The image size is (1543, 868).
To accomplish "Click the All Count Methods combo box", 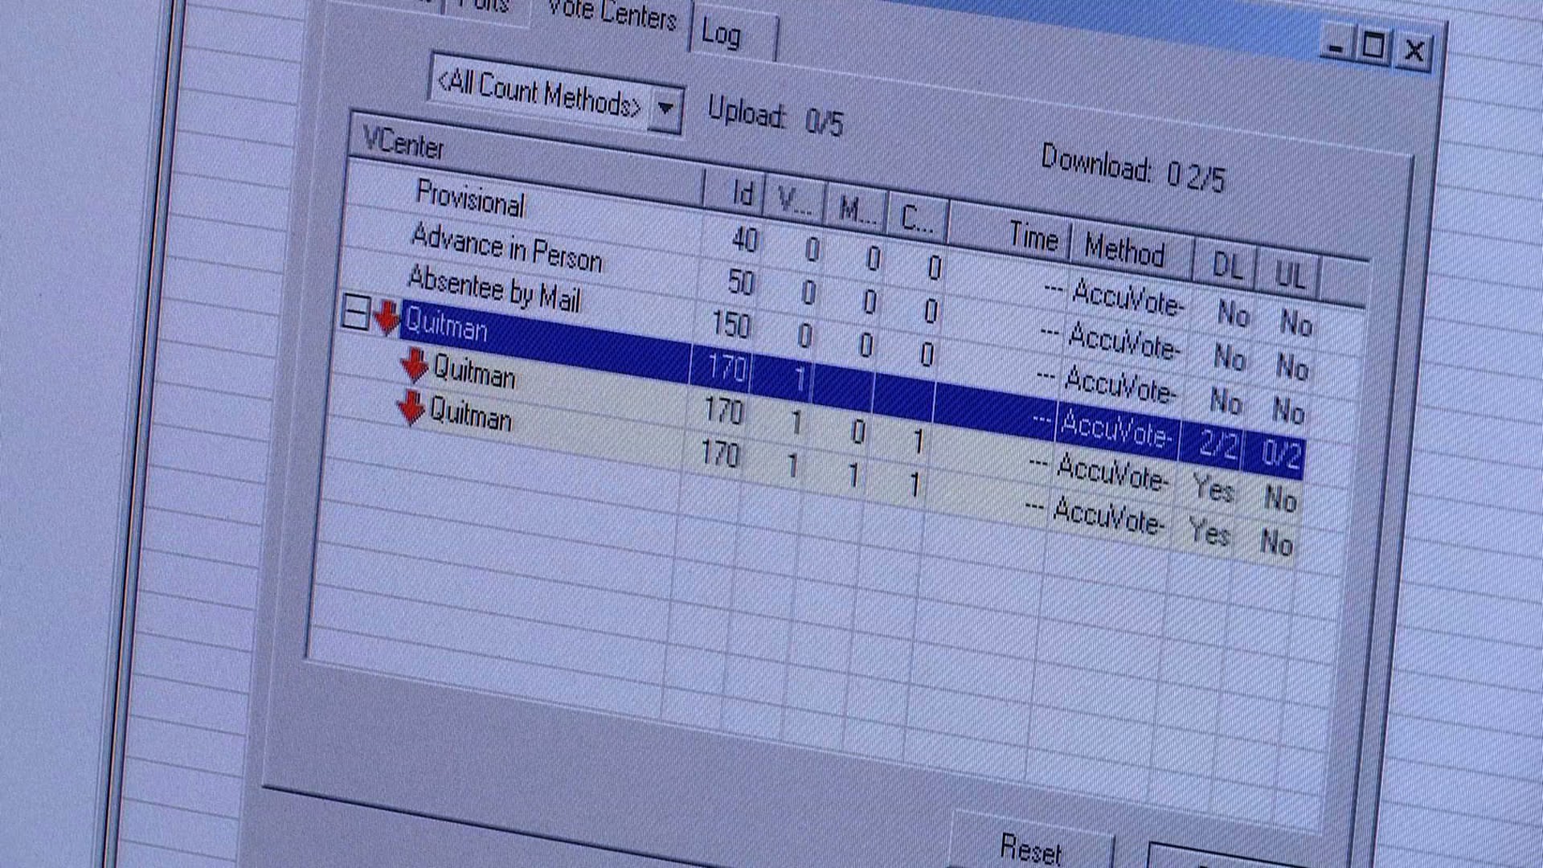I will (x=538, y=92).
